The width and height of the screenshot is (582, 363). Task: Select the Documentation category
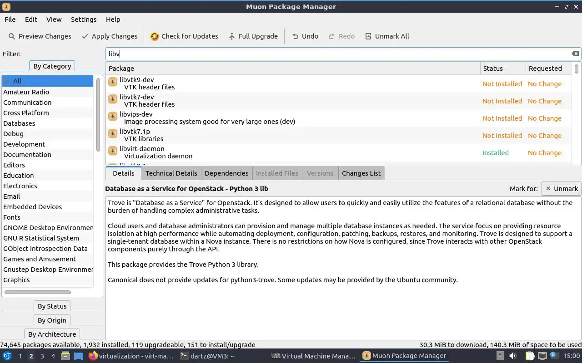pyautogui.click(x=47, y=155)
